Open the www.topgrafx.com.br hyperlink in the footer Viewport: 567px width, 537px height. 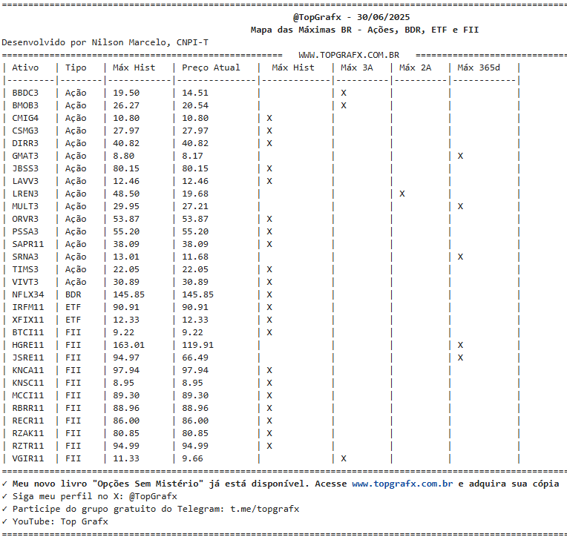click(x=402, y=484)
